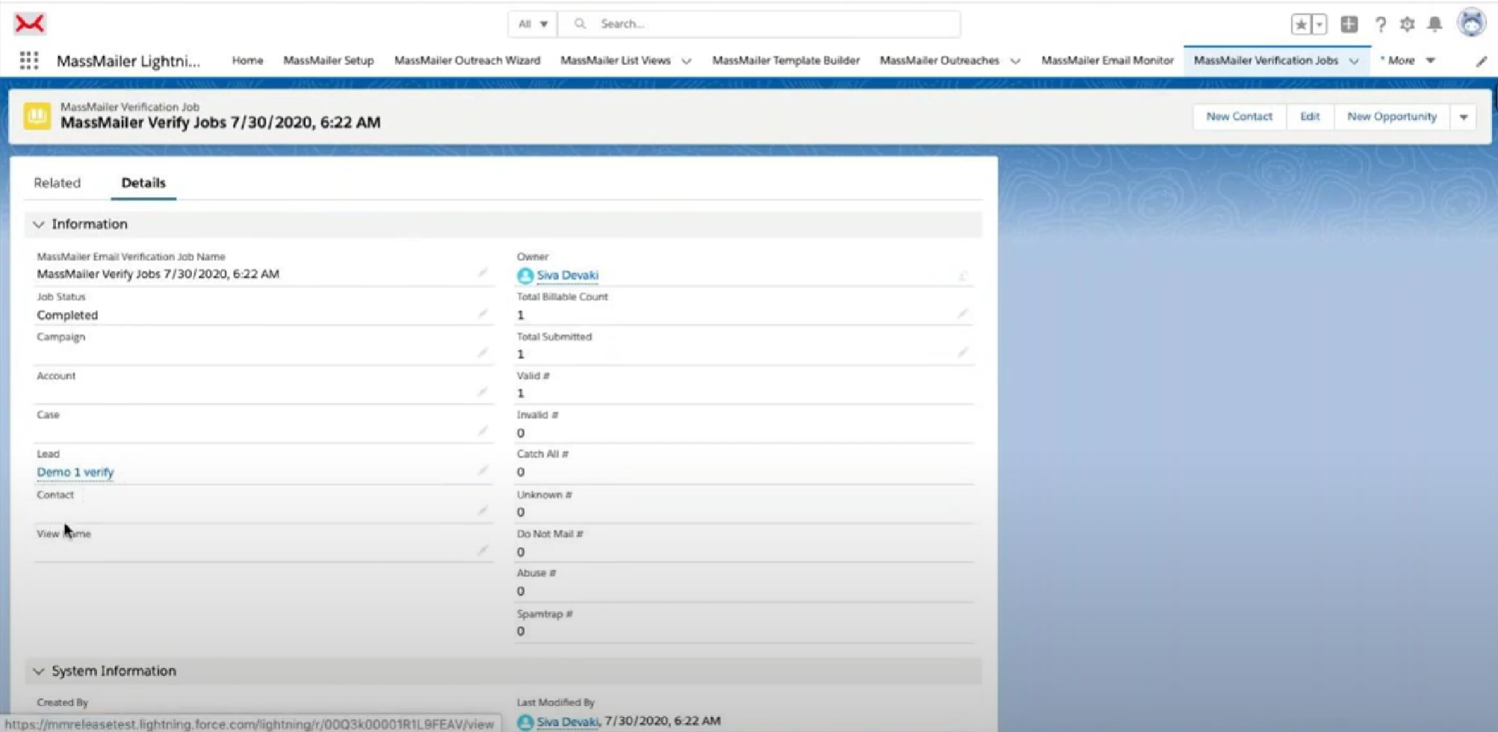
Task: Open the favorites list dropdown arrow
Action: (x=1319, y=25)
